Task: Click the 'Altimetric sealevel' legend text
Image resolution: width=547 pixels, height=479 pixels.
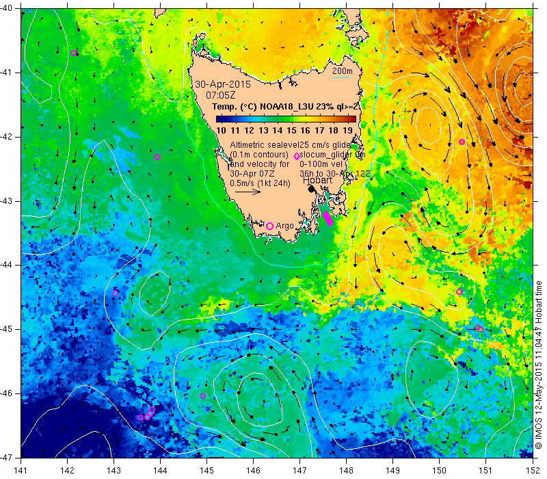Action: coord(264,145)
